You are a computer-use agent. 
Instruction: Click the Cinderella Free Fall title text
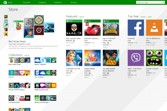pyautogui.click(x=73, y=69)
